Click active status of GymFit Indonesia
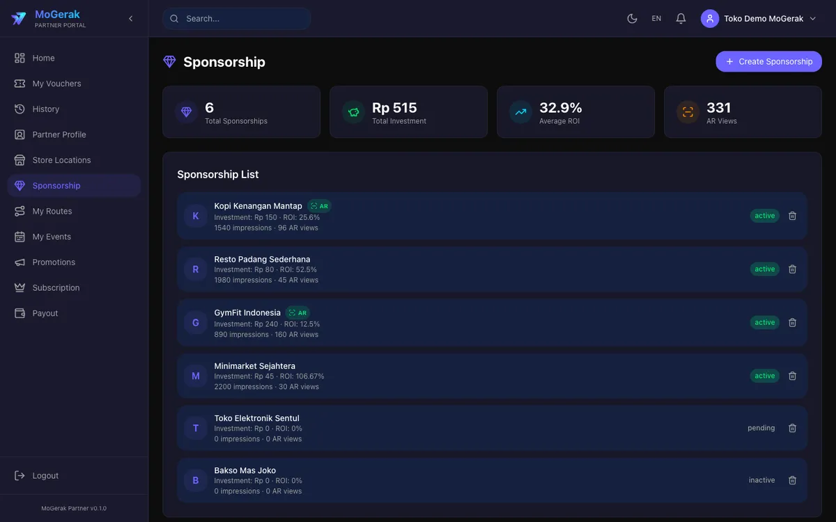This screenshot has height=522, width=836. click(x=765, y=322)
